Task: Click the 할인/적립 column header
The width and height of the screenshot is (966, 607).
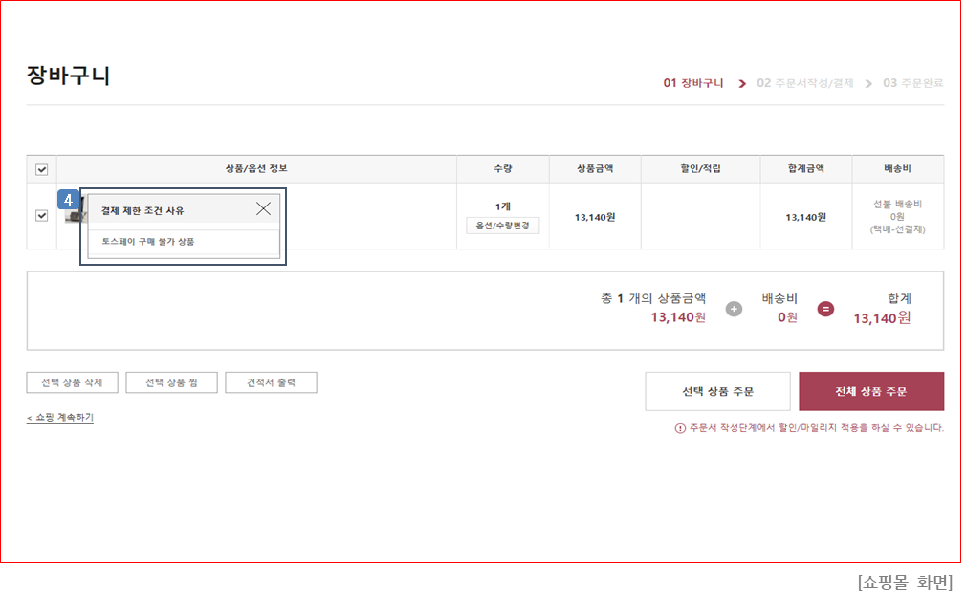Action: point(700,168)
